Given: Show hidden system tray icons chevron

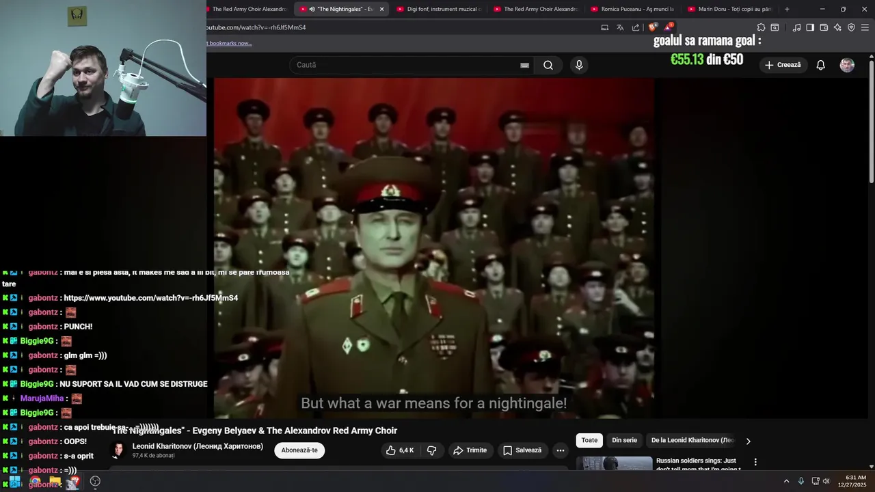Looking at the screenshot, I should click(x=786, y=481).
